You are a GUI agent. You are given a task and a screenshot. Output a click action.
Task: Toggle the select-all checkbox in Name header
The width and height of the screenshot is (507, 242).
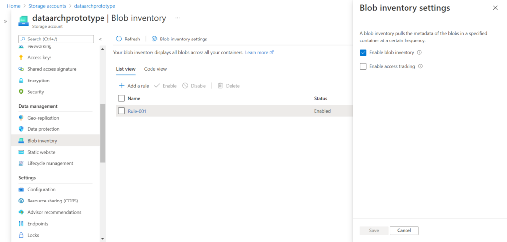(x=122, y=98)
